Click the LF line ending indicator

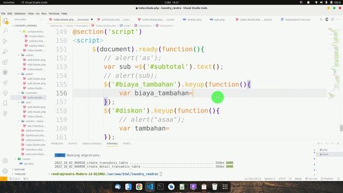[x=290, y=179]
